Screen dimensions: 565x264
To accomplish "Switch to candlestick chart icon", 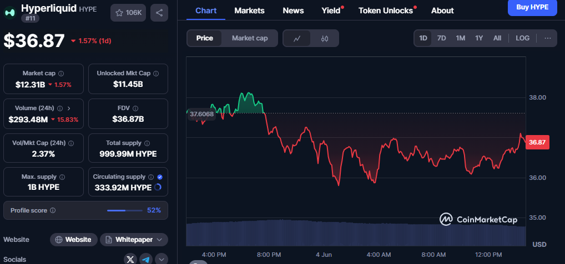I will point(324,38).
